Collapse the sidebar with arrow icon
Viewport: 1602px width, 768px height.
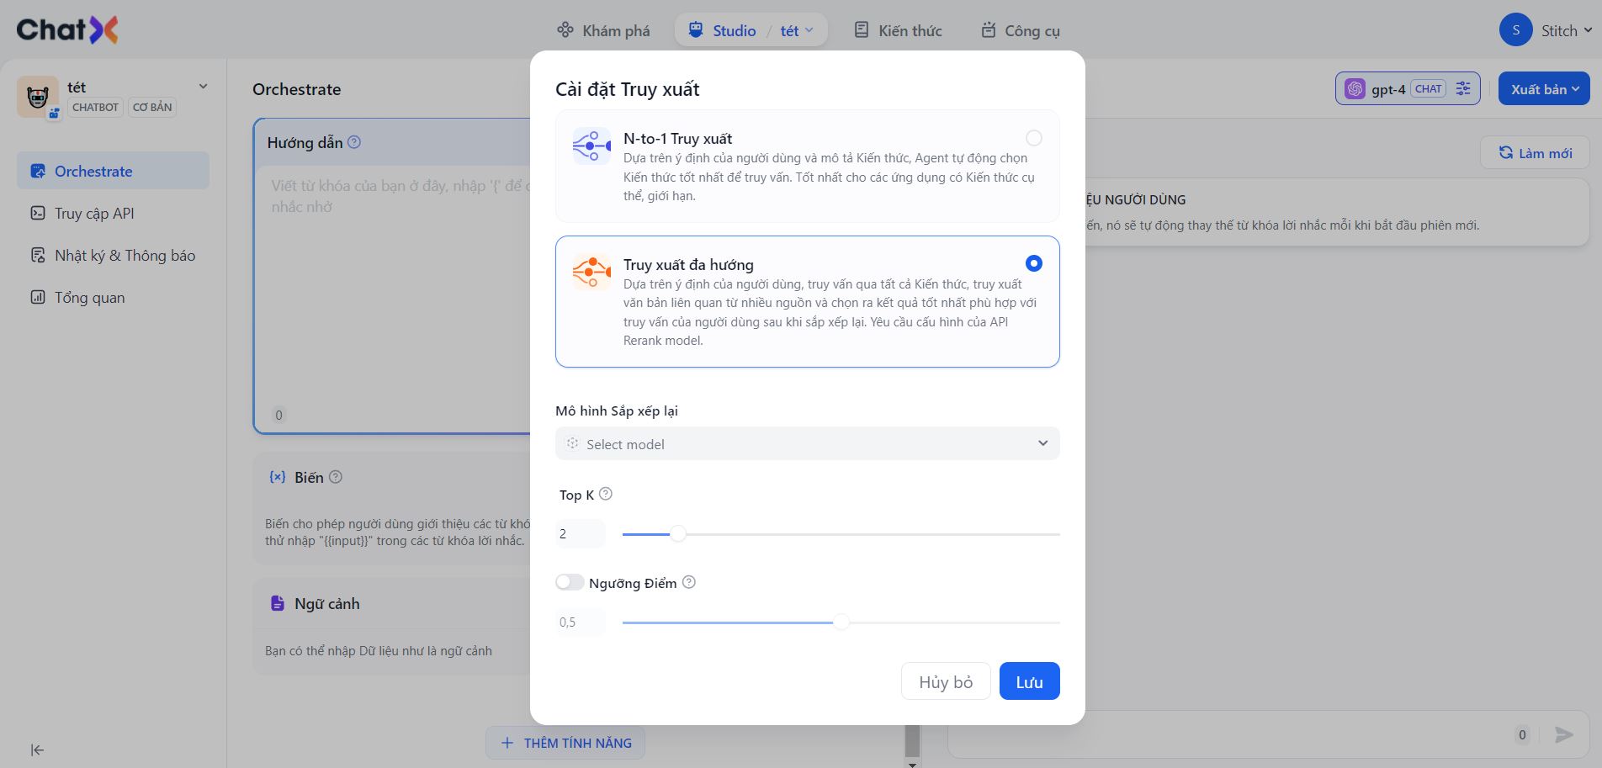tap(37, 749)
